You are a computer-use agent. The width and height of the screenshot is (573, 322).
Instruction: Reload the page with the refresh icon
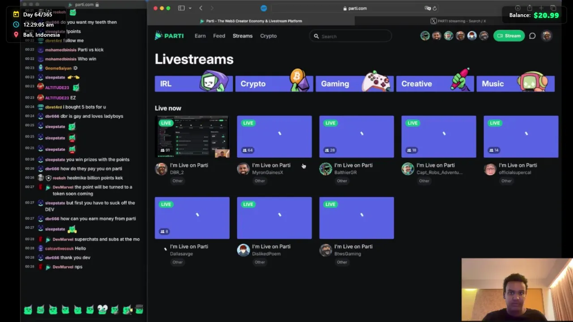(x=434, y=8)
